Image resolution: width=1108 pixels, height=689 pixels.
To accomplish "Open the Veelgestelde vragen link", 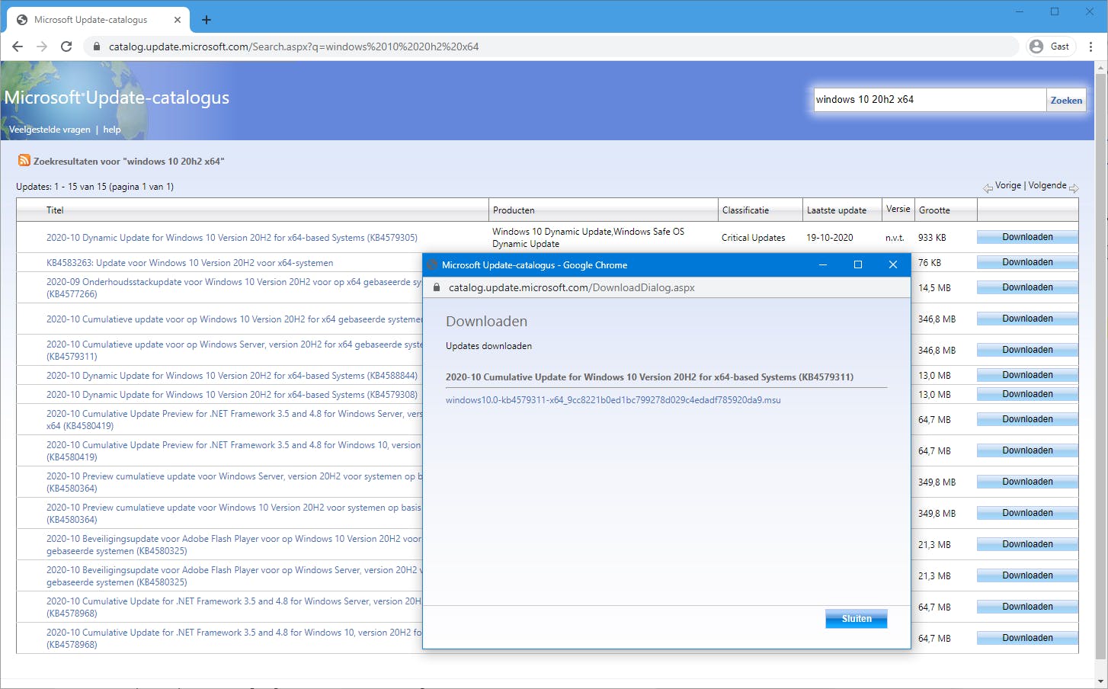I will tap(50, 130).
